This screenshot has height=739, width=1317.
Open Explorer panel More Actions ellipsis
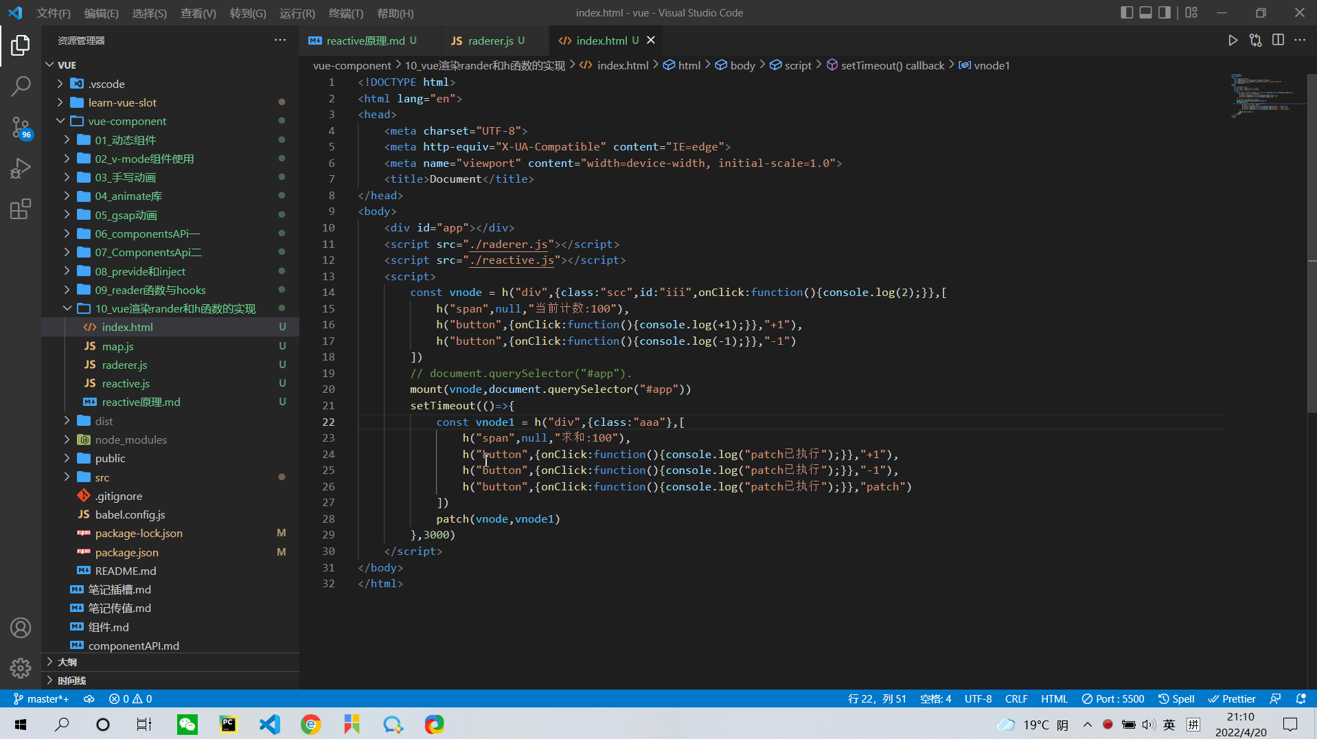(280, 41)
